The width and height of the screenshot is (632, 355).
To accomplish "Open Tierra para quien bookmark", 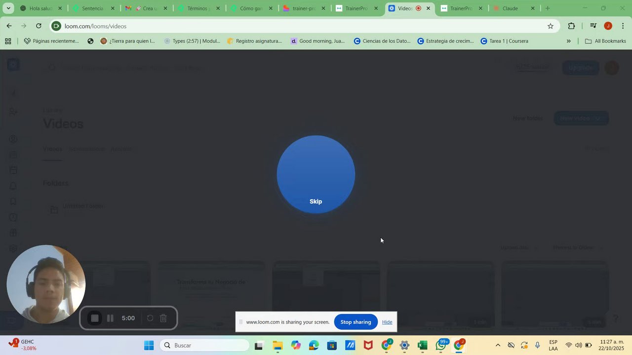I will (128, 41).
